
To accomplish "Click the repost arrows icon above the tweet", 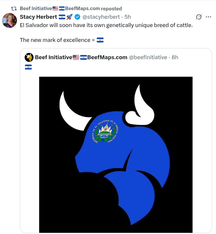I will [x=14, y=9].
